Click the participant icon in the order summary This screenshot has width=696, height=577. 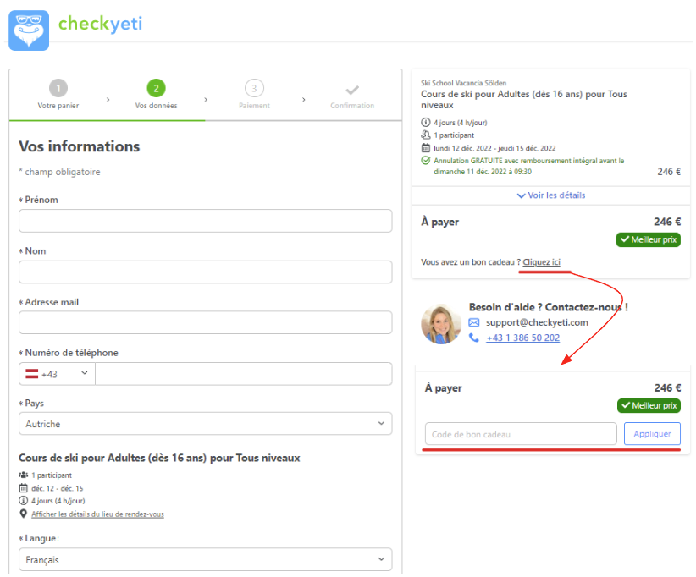pyautogui.click(x=426, y=135)
